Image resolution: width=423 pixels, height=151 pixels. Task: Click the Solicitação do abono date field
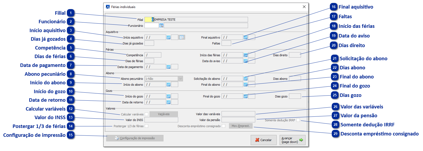click(x=232, y=79)
